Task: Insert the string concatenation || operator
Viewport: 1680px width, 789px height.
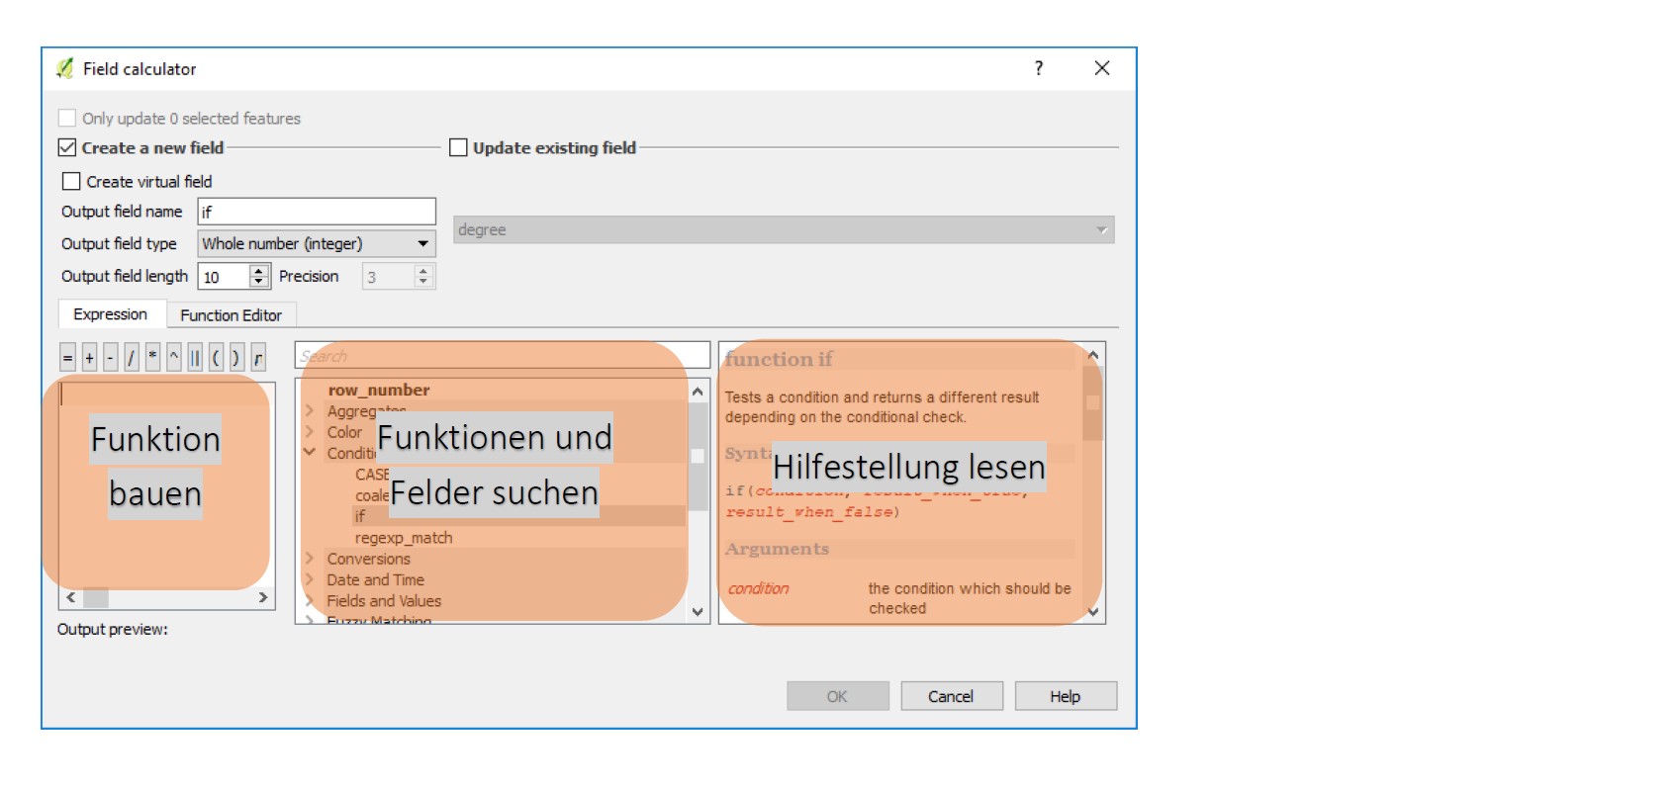Action: (x=195, y=358)
